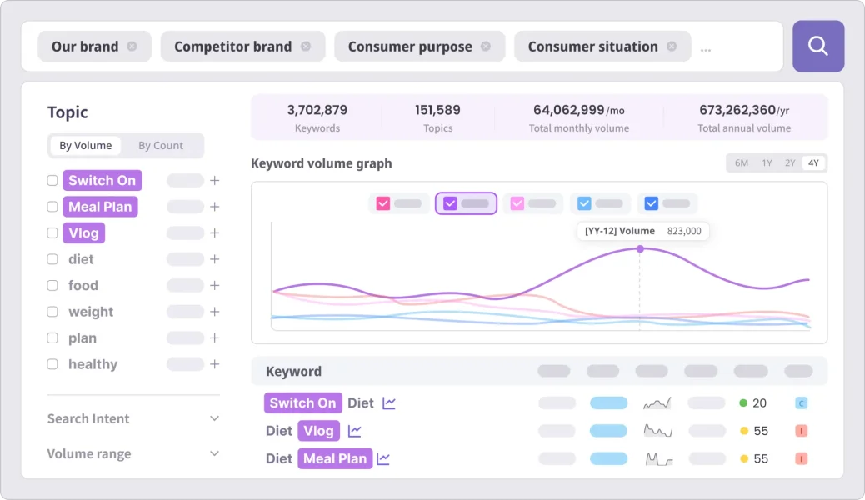Image resolution: width=865 pixels, height=500 pixels.
Task: Click the plus icon beside healthy topic
Action: click(x=214, y=364)
